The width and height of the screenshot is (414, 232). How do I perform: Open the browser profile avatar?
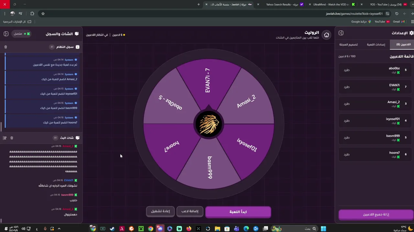(13, 14)
